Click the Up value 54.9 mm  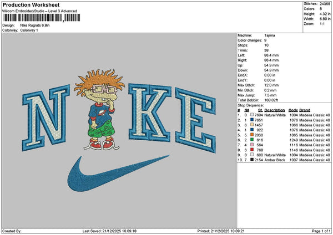(271, 65)
